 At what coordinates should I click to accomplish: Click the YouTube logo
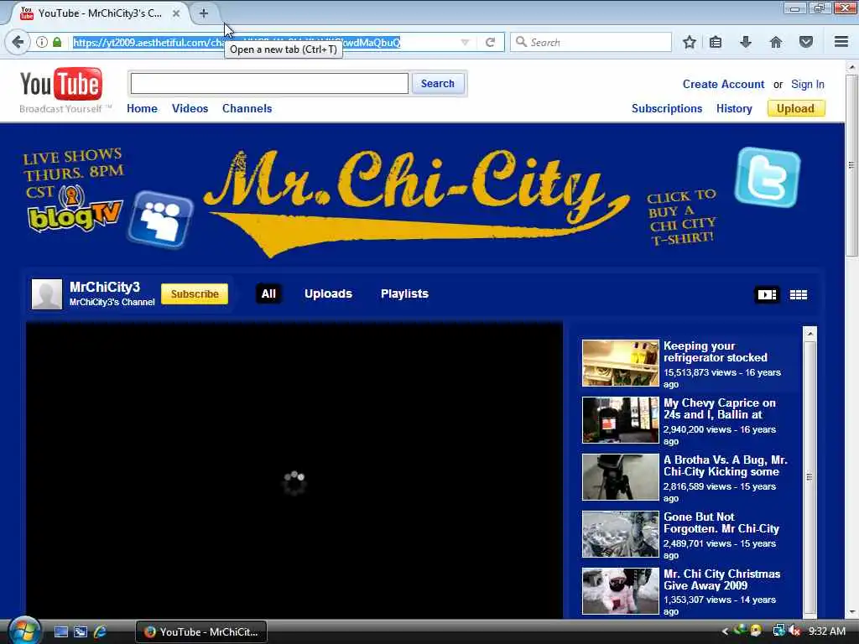[x=60, y=84]
